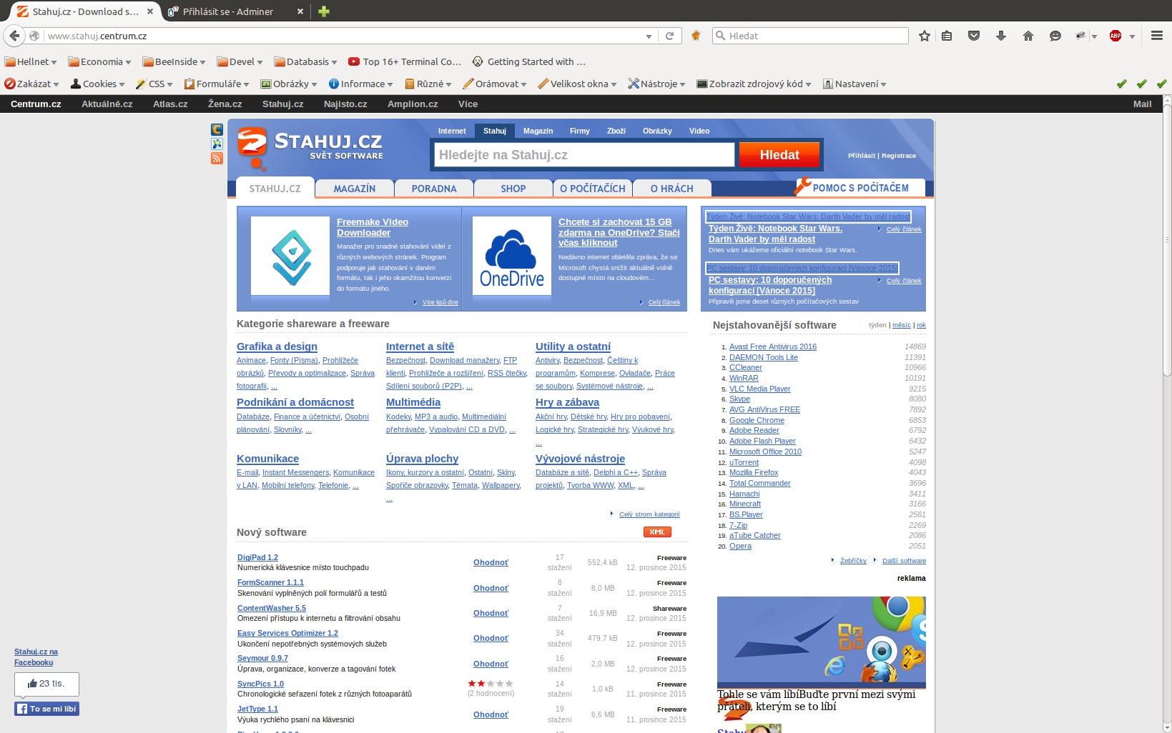Click the Adblock Plus ABP icon
Viewport: 1172px width, 733px height.
[x=1116, y=36]
